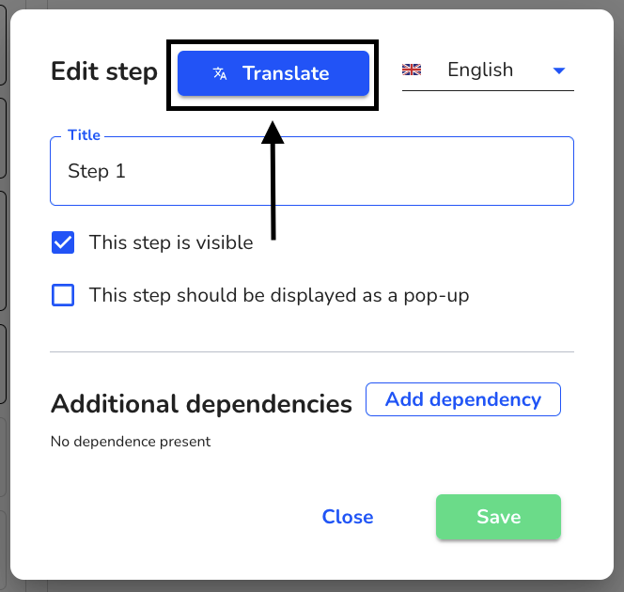The height and width of the screenshot is (592, 624).
Task: Click the Add dependency button
Action: click(x=463, y=399)
